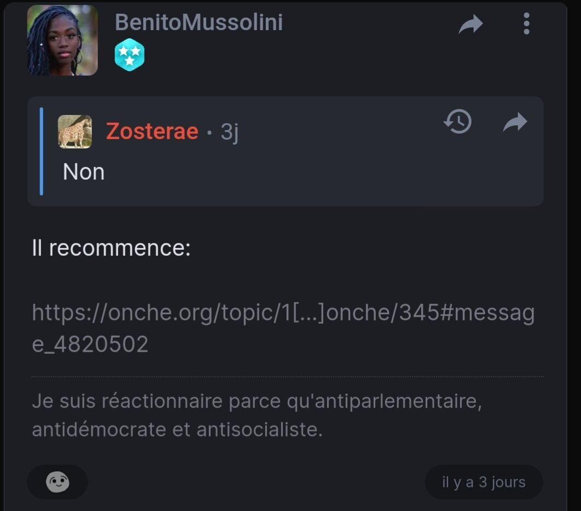Screen dimensions: 581x511
Task: Click the share arrow inside Zosterae's quote
Action: [515, 122]
